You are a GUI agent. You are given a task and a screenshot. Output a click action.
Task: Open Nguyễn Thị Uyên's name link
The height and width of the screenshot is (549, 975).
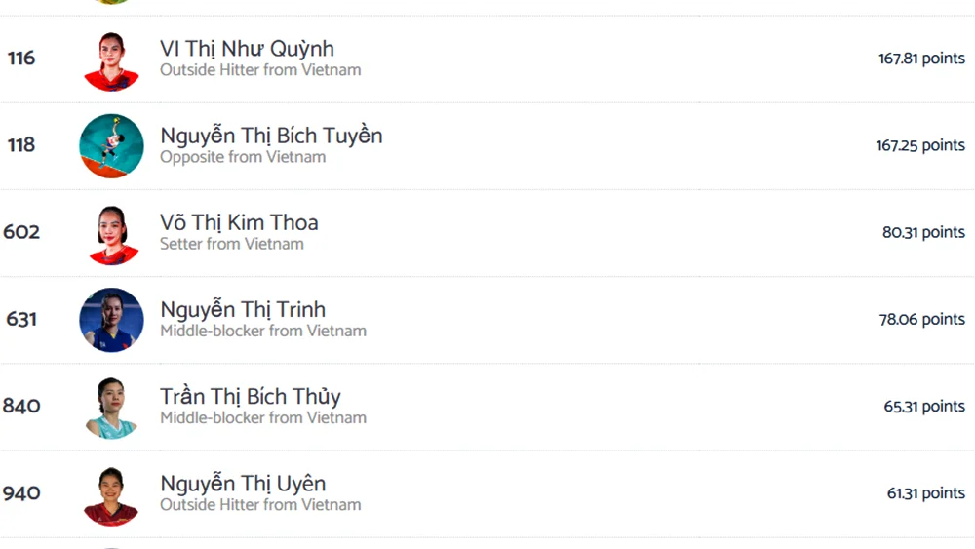[x=243, y=484]
